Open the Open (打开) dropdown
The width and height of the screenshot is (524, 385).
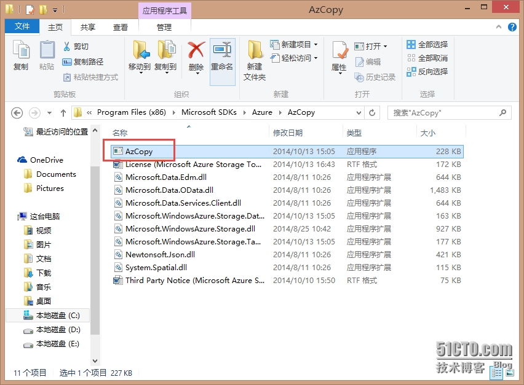click(x=371, y=46)
